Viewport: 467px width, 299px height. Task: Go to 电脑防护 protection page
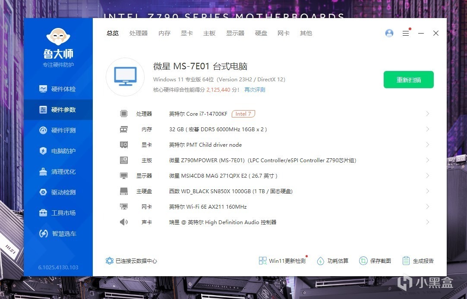tap(58, 151)
